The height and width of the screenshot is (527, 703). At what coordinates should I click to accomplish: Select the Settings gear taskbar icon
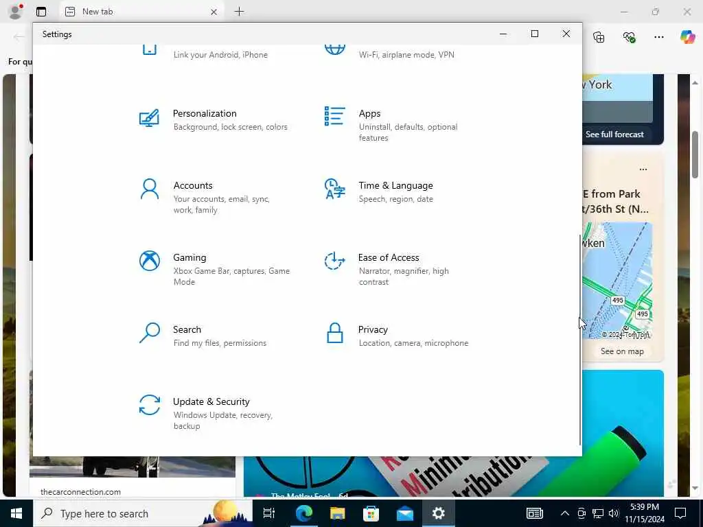coord(439,513)
